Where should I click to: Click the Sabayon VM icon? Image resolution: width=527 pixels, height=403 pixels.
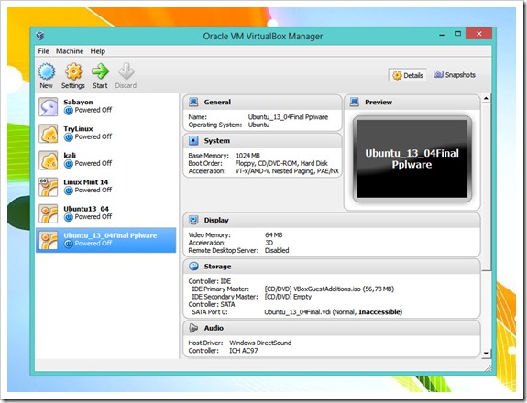click(x=48, y=107)
